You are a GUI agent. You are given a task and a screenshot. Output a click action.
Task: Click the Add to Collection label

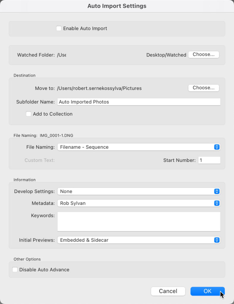pyautogui.click(x=53, y=114)
